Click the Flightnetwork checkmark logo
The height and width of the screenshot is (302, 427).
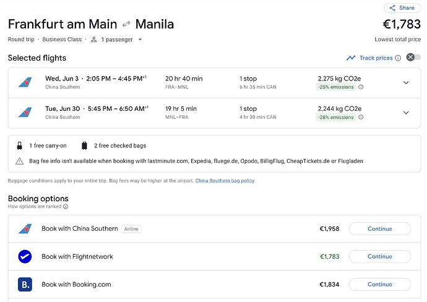pyautogui.click(x=25, y=257)
